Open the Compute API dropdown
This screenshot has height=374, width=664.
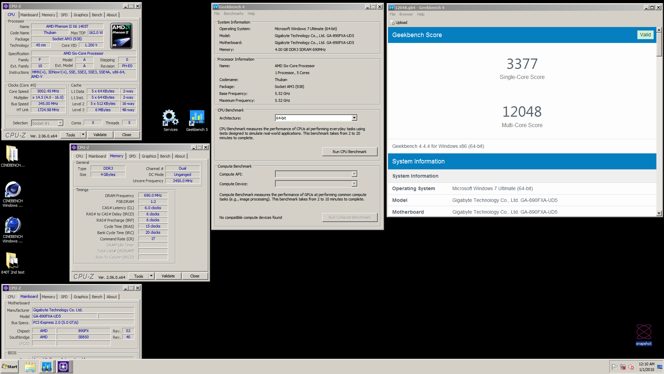click(354, 174)
